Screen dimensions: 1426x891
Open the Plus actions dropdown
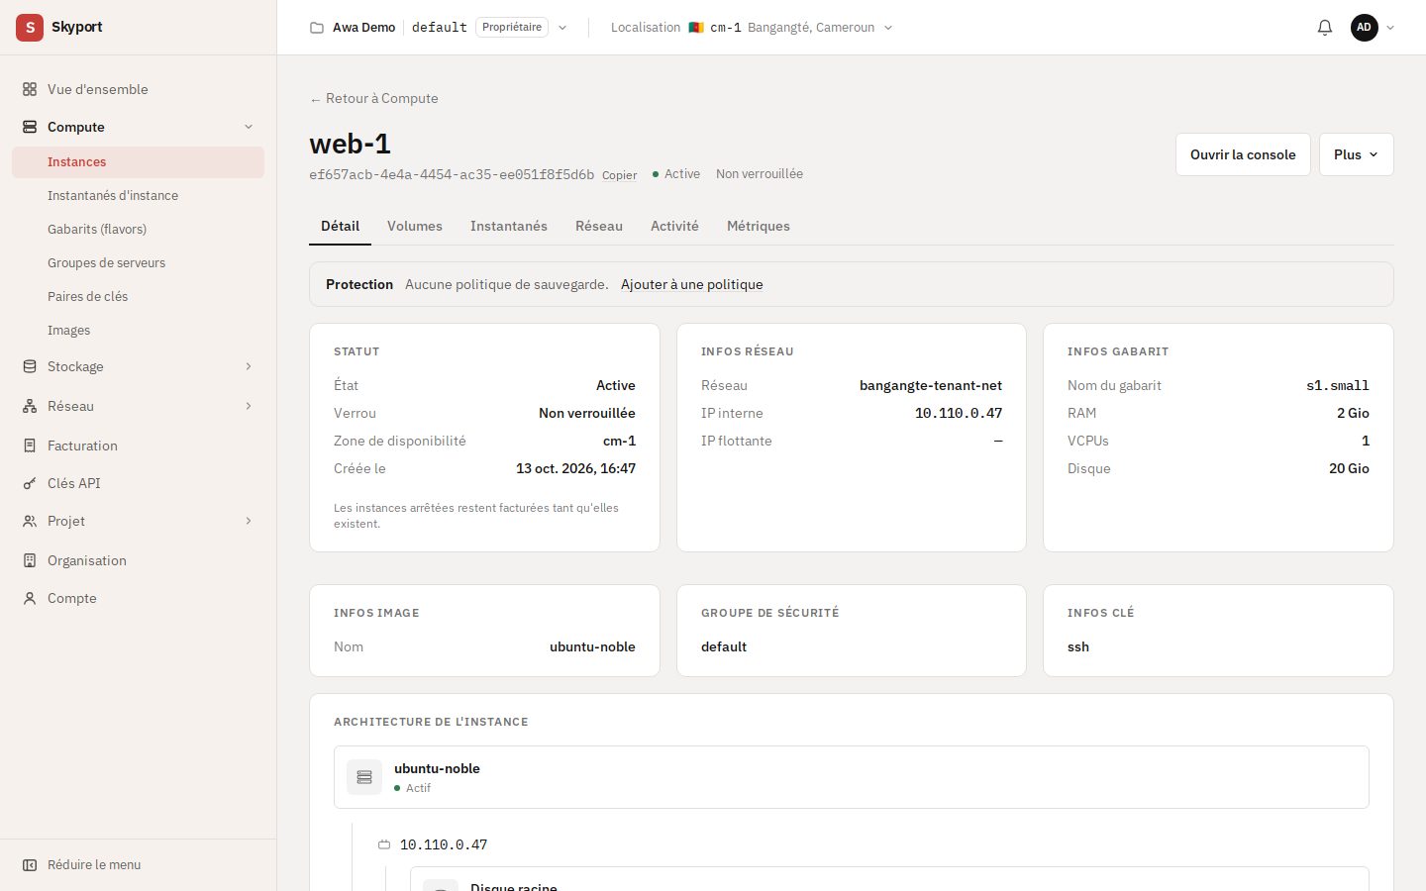coord(1356,154)
